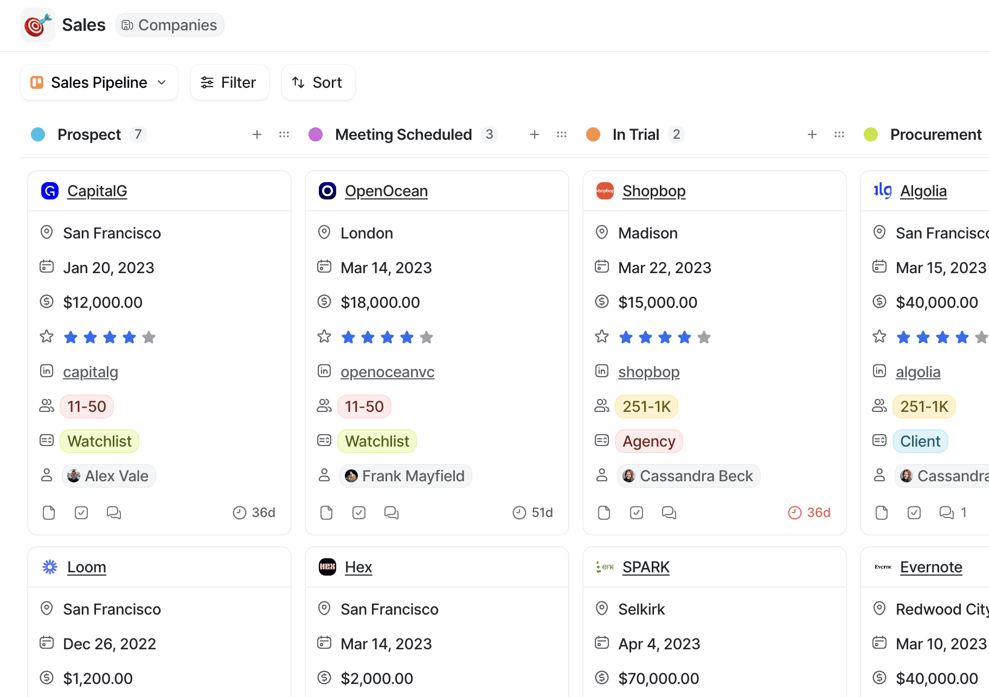Click the Sales target app icon
The image size is (989, 697).
pyautogui.click(x=38, y=25)
